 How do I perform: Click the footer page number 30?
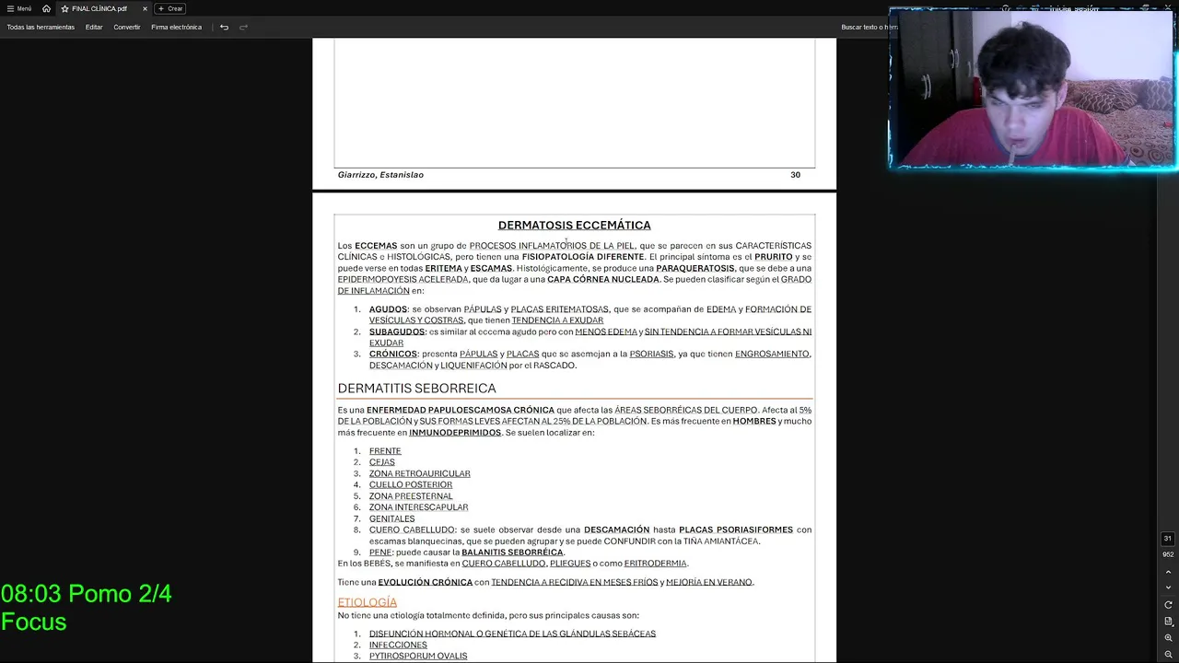[795, 175]
